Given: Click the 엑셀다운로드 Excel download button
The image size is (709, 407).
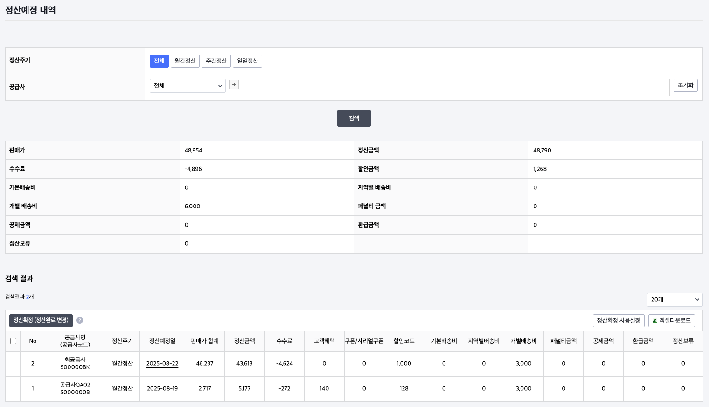Looking at the screenshot, I should point(671,321).
